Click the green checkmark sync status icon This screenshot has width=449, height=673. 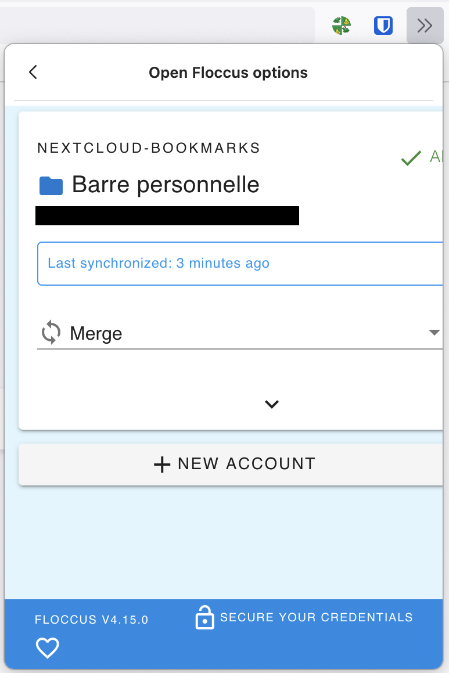pyautogui.click(x=410, y=158)
